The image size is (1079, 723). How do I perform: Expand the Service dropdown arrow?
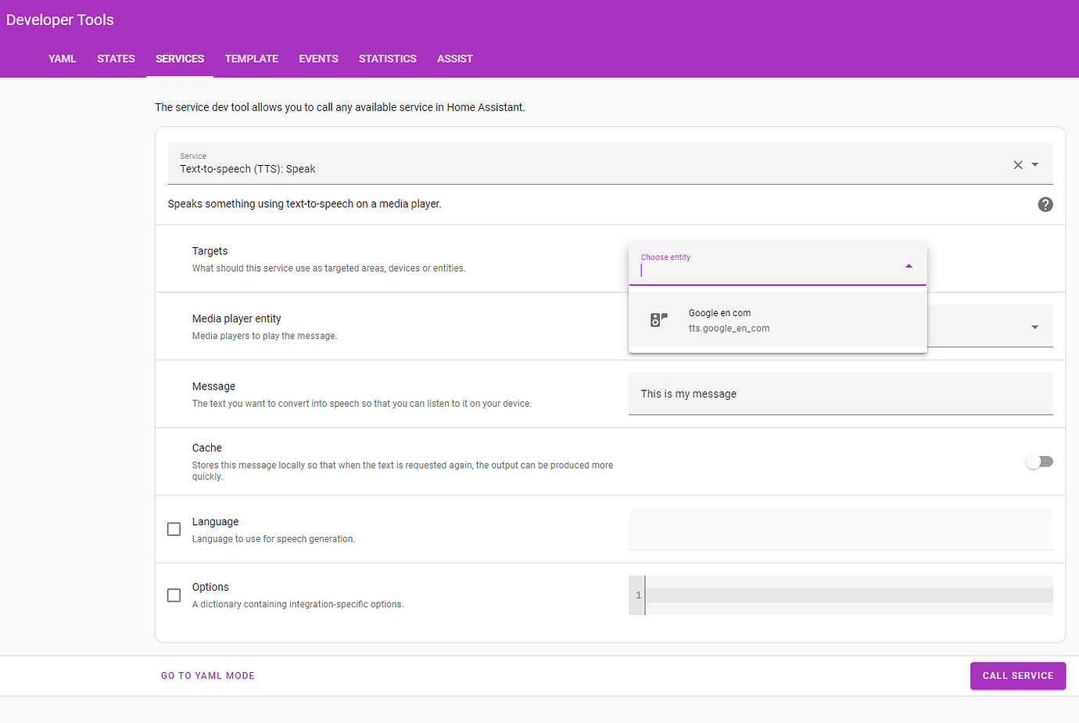(1035, 165)
